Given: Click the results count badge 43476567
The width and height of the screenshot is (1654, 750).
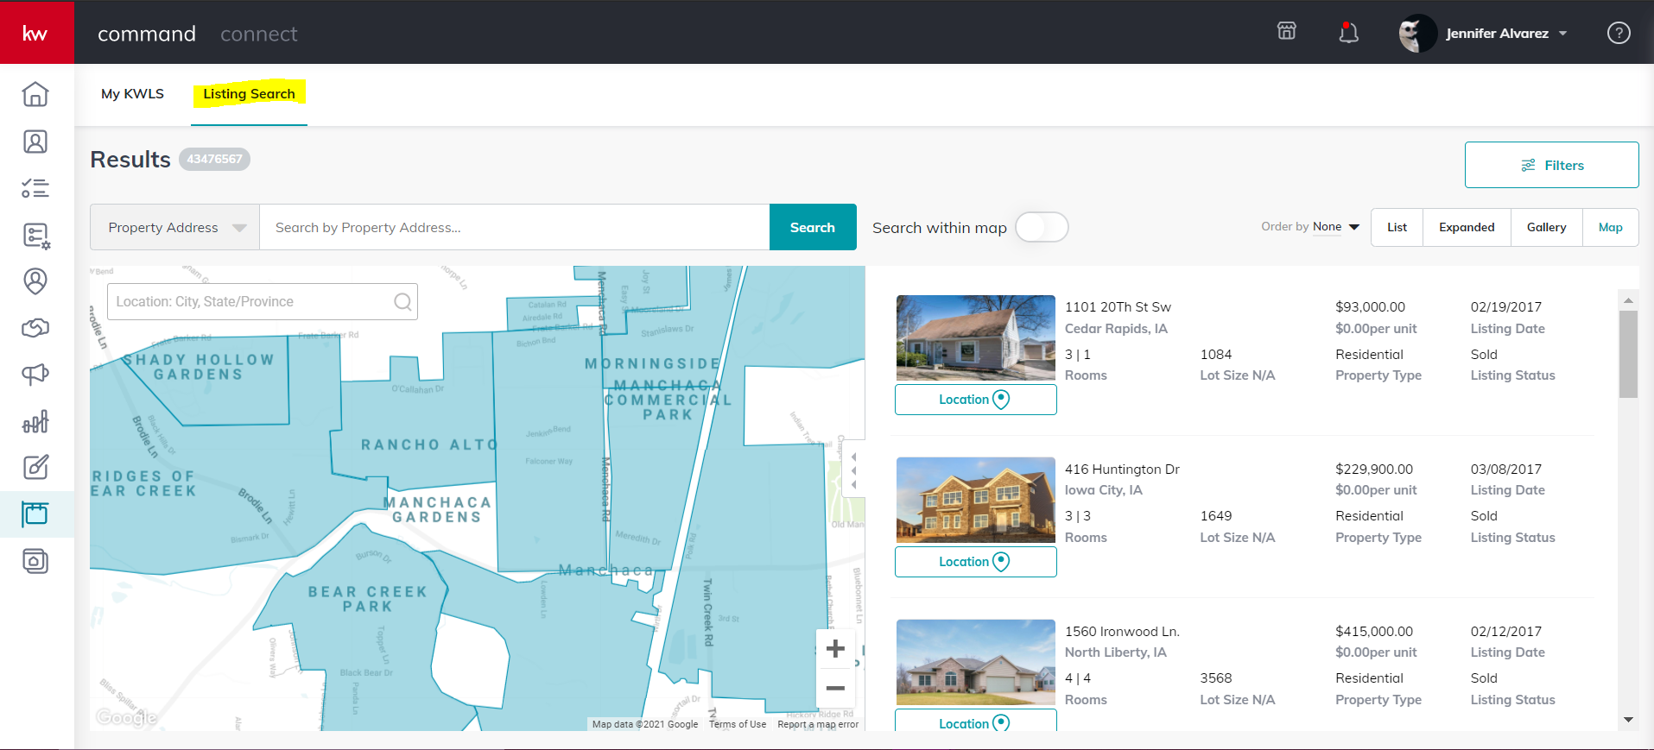Looking at the screenshot, I should [x=214, y=159].
